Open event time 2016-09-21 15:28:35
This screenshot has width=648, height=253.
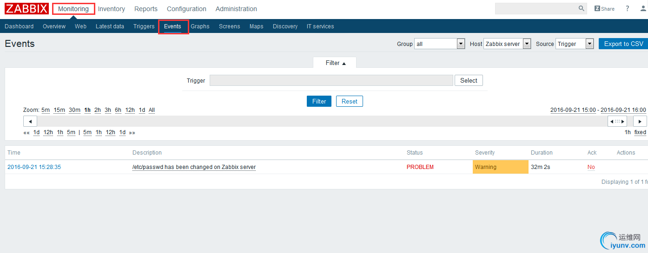34,167
